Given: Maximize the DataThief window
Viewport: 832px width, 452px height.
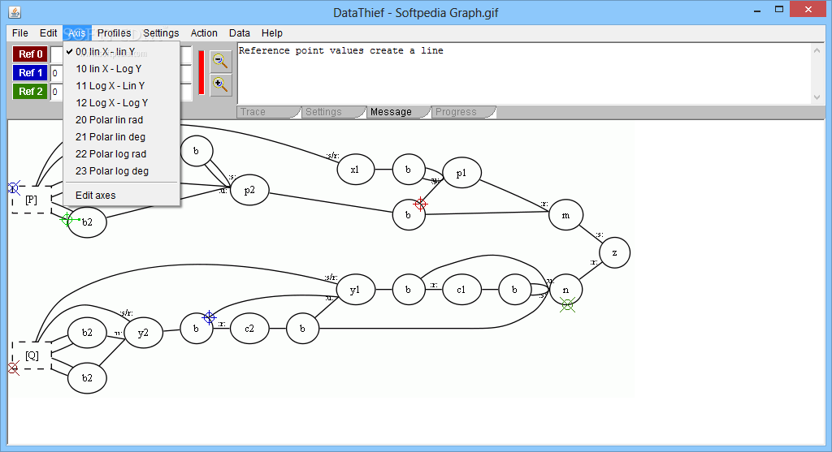Looking at the screenshot, I should [779, 10].
